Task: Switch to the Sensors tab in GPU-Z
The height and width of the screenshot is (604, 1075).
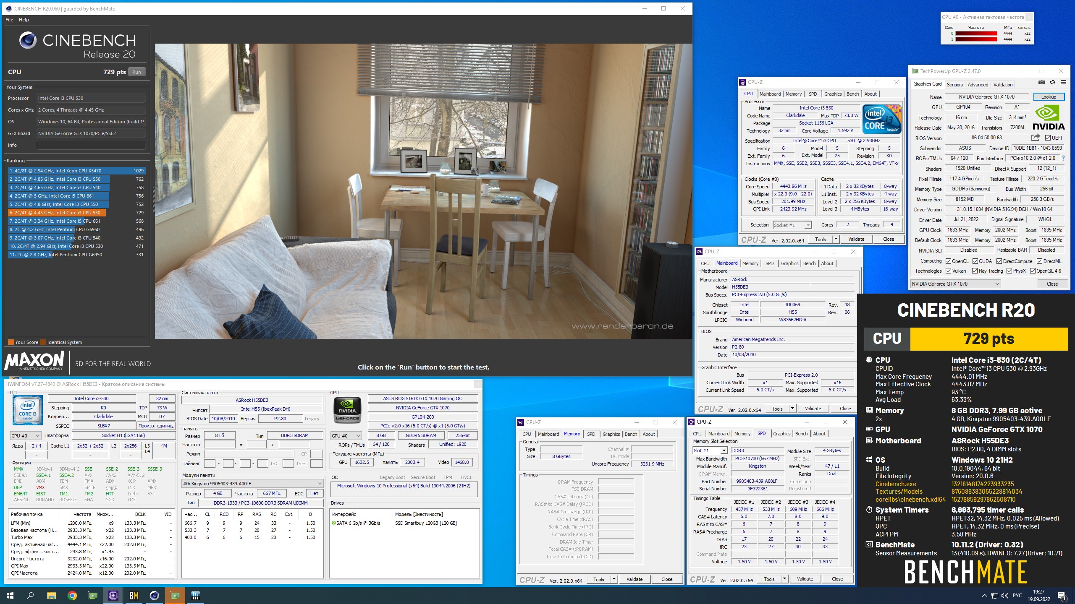Action: tap(954, 84)
